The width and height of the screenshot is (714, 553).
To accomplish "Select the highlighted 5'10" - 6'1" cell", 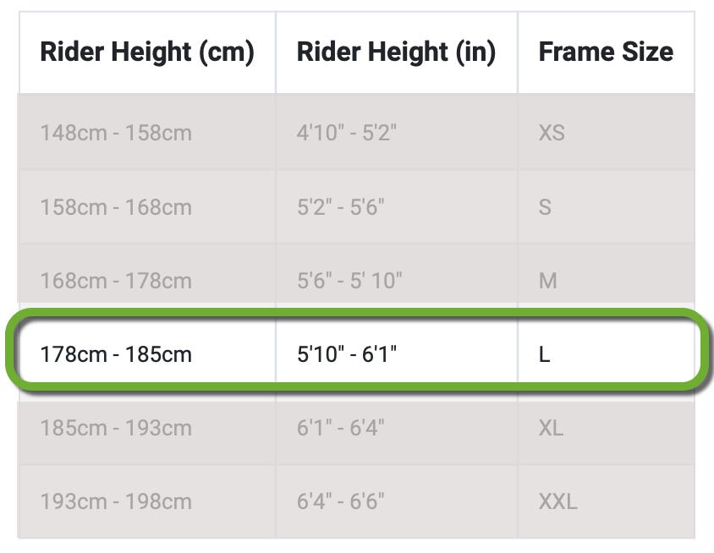I will click(x=347, y=353).
